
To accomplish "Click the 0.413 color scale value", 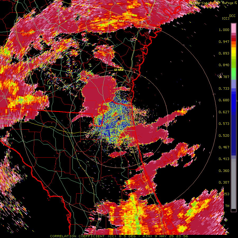I will (x=224, y=159).
